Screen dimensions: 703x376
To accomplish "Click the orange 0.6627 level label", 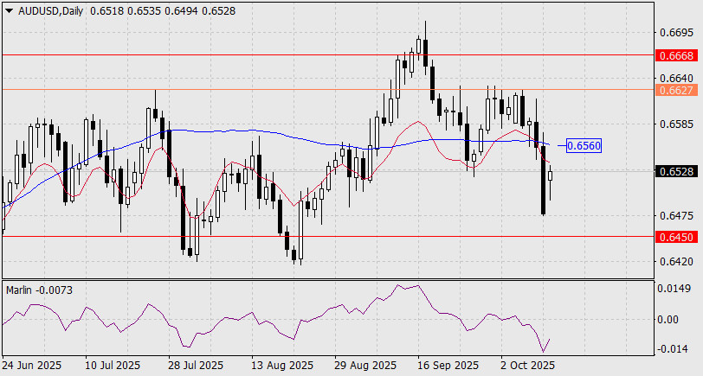I will (676, 91).
